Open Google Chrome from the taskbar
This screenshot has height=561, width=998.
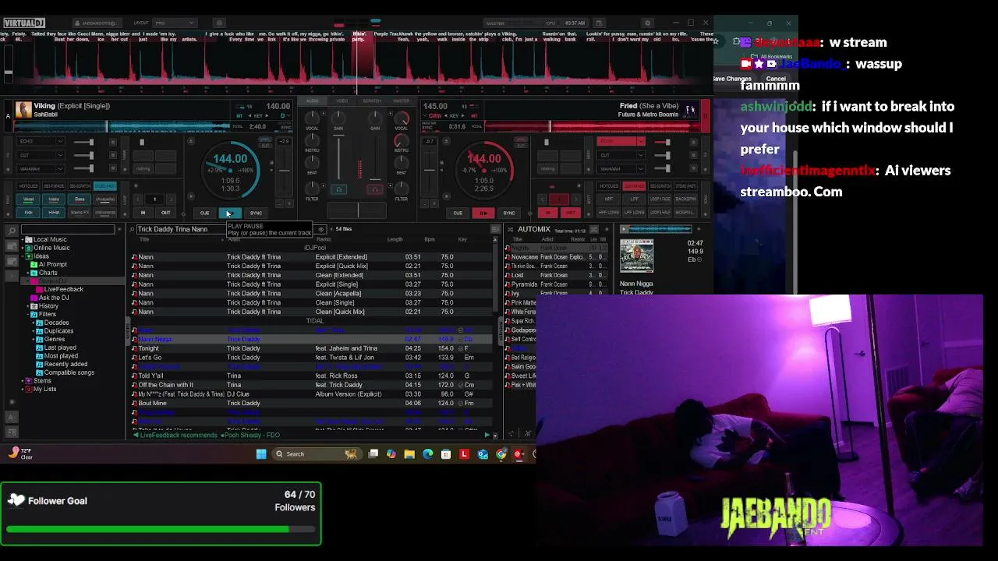coord(501,454)
